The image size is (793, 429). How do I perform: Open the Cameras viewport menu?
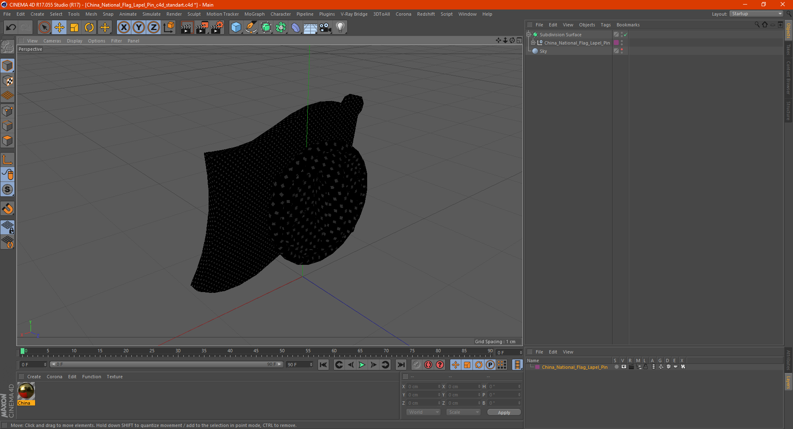coord(52,41)
